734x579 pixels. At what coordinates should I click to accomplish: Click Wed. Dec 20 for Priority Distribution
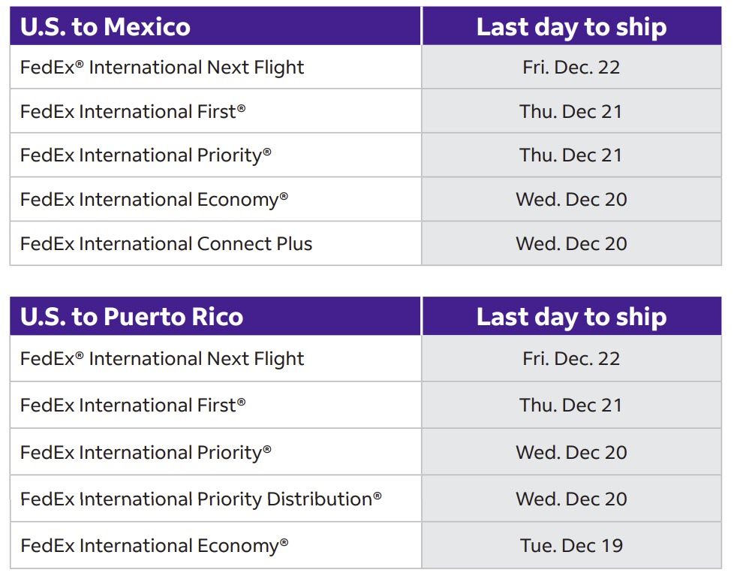pos(571,499)
